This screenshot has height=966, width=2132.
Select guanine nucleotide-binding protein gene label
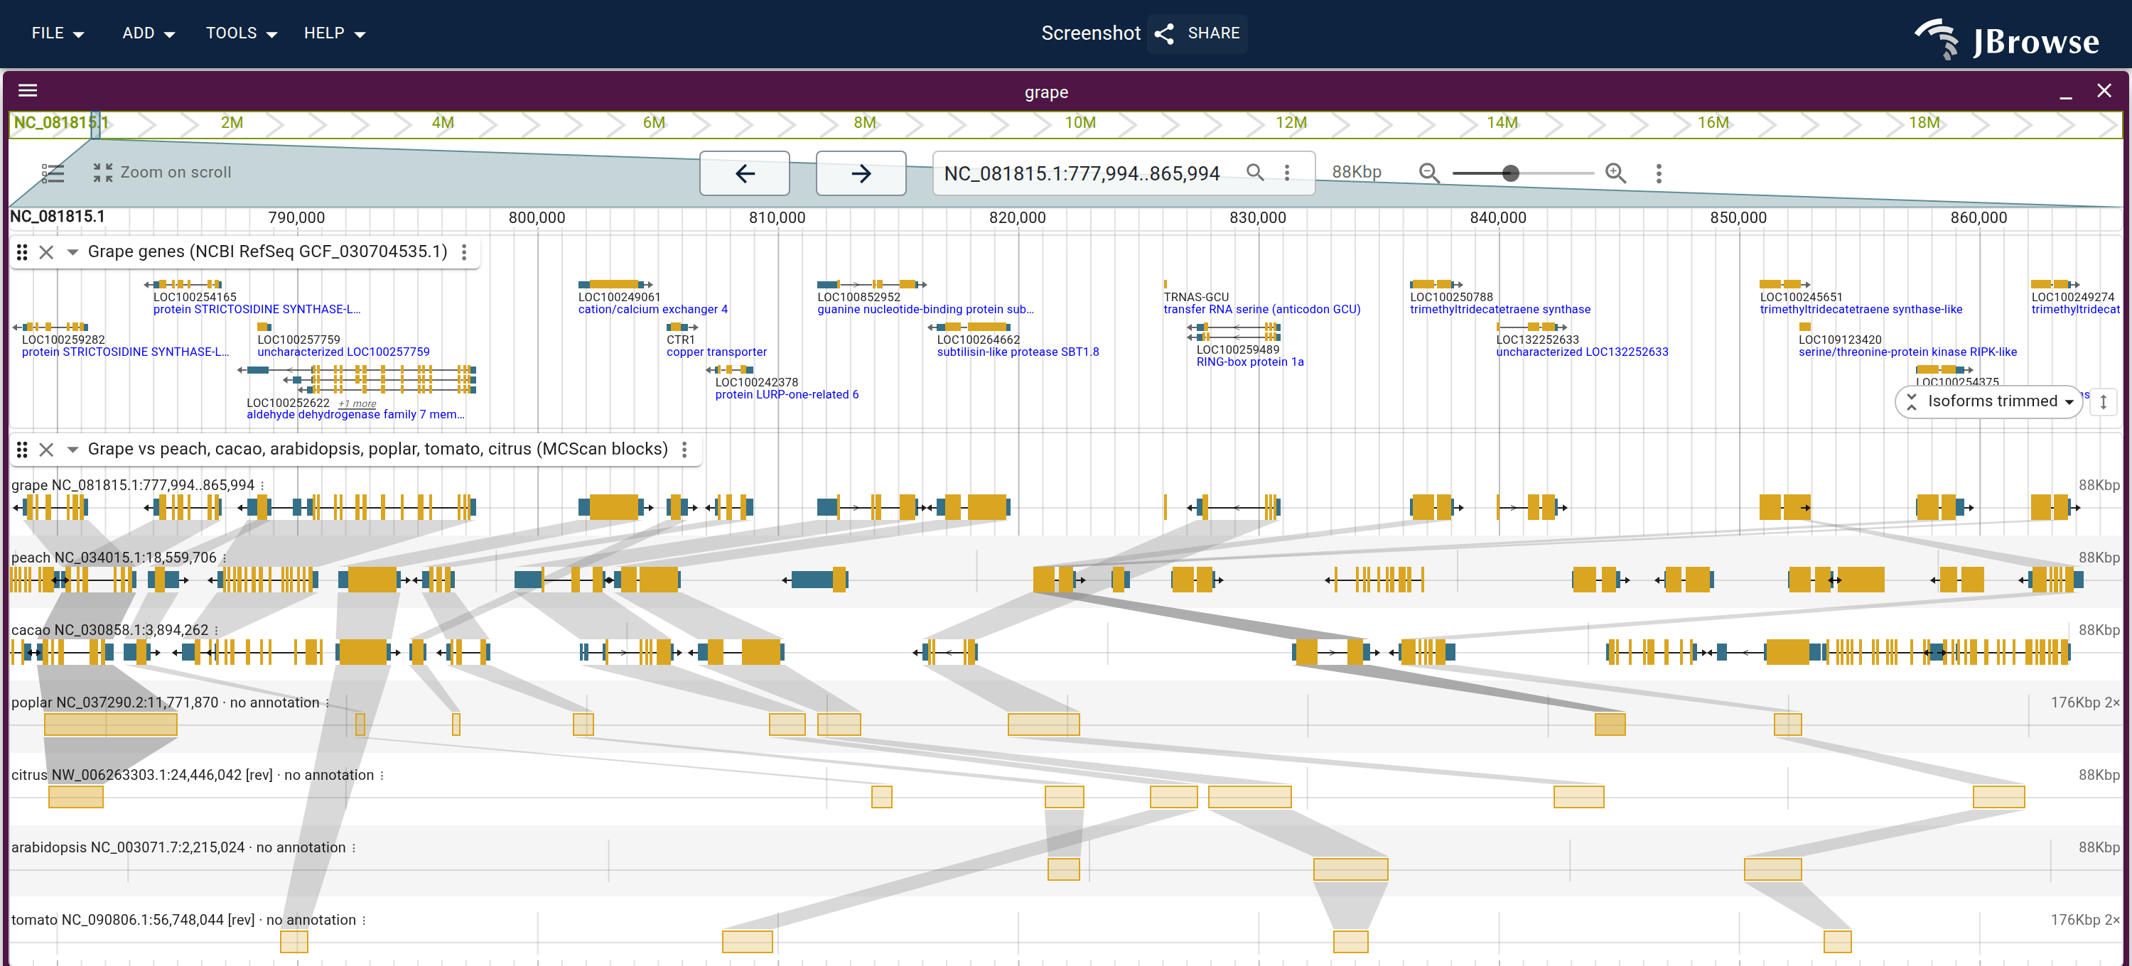click(x=925, y=309)
